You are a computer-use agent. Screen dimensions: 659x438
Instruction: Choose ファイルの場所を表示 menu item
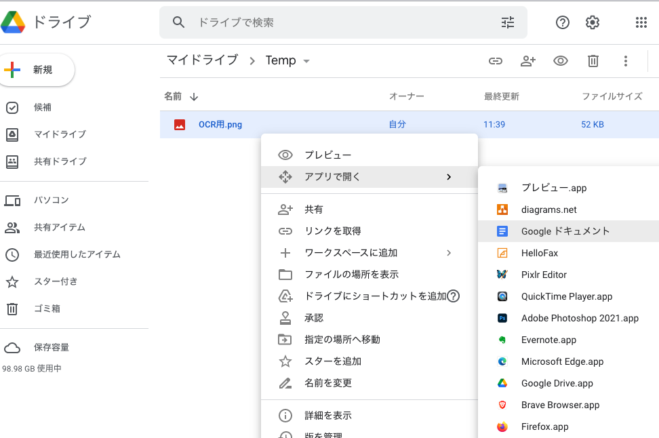(370, 275)
